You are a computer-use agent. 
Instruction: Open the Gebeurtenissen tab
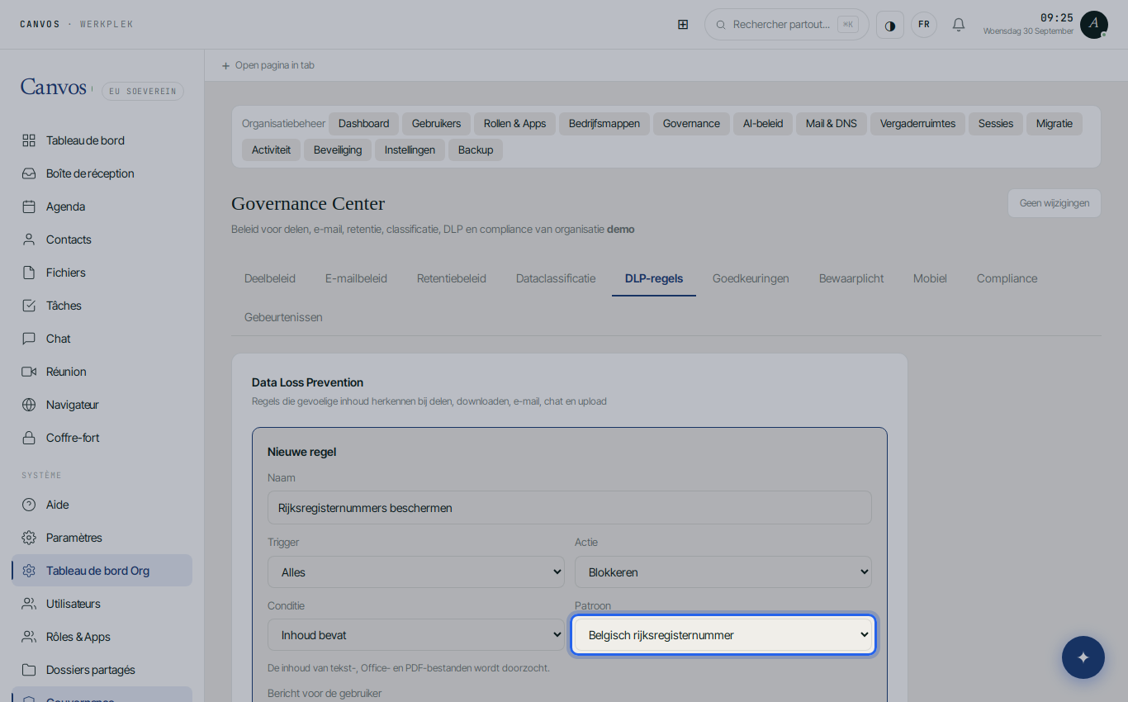(283, 317)
